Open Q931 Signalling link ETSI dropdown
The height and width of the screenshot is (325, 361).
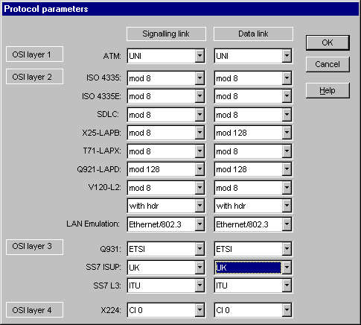(199, 249)
